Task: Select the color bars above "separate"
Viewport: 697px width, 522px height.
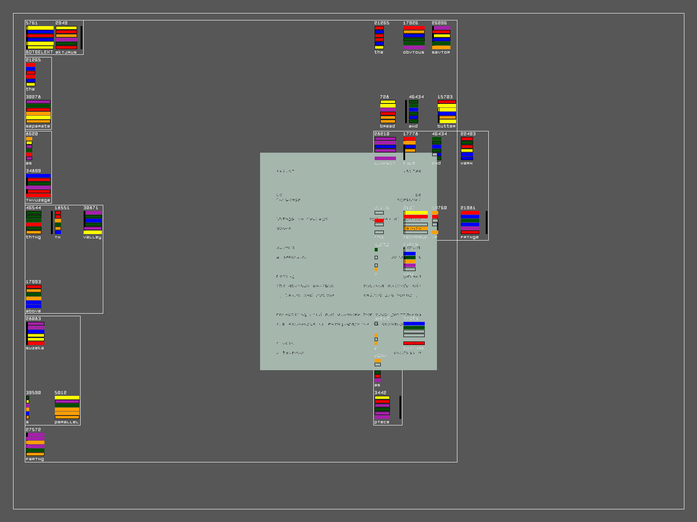Action: coord(38,111)
